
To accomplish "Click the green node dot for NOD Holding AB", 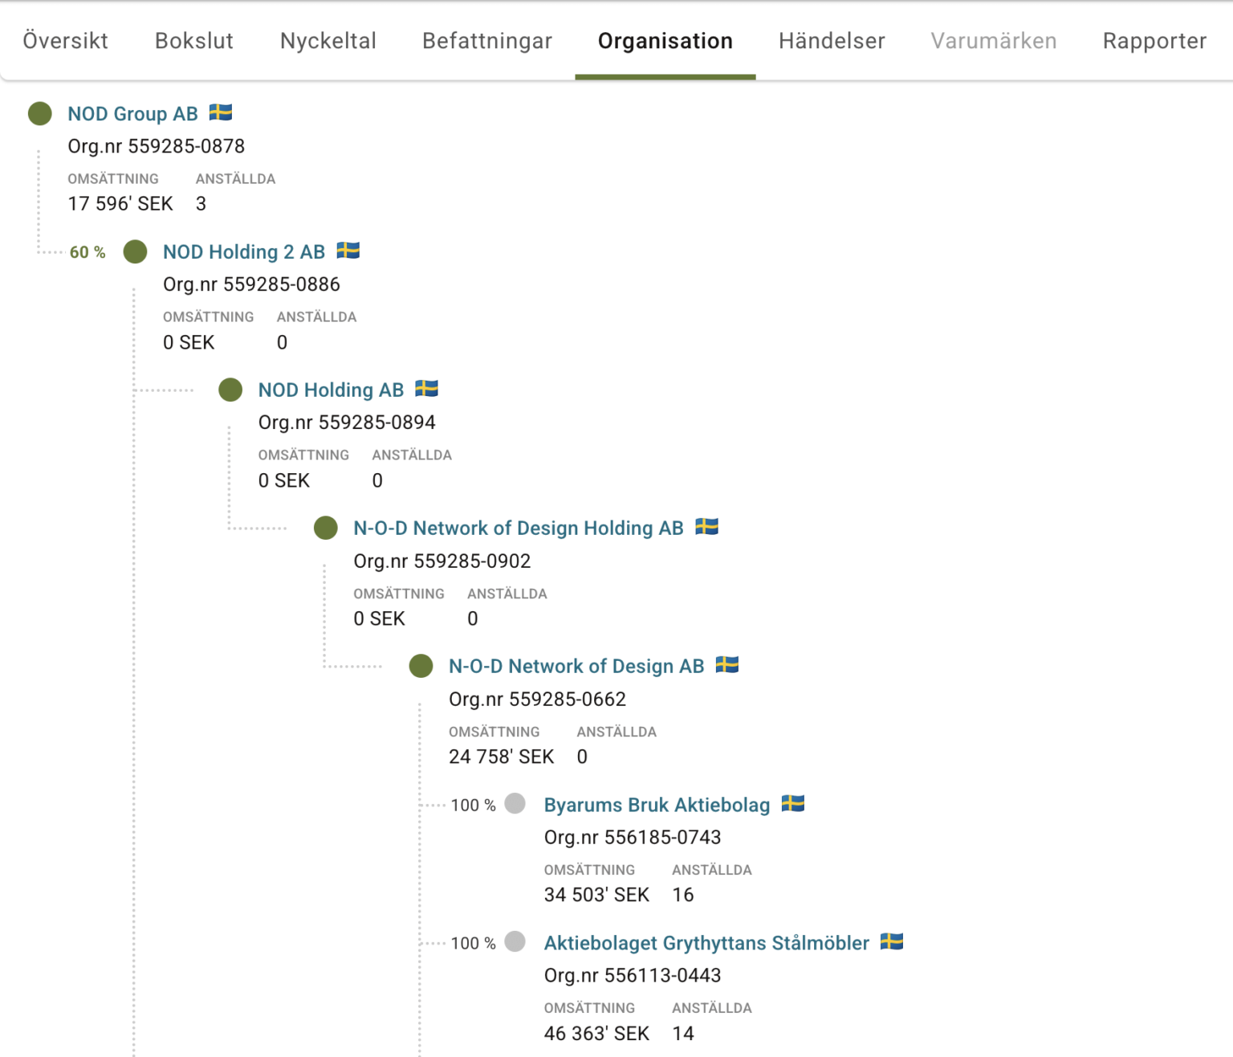I will pos(230,390).
